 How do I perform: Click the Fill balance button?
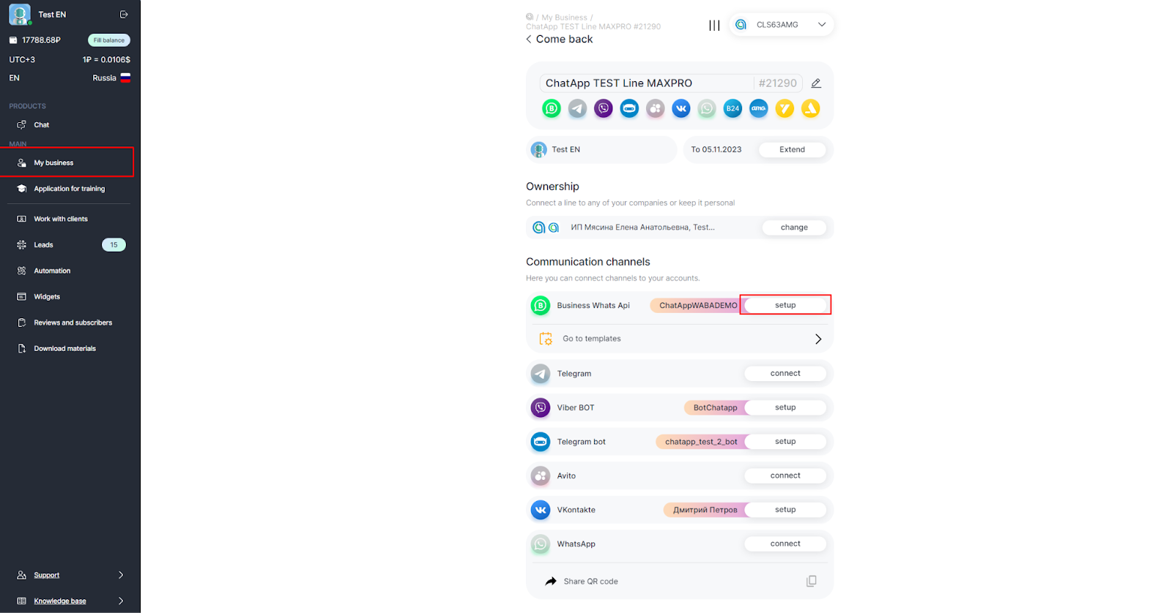(x=109, y=40)
